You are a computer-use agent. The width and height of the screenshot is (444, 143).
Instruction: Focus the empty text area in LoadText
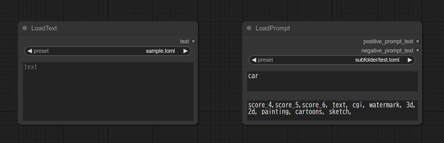tap(108, 91)
